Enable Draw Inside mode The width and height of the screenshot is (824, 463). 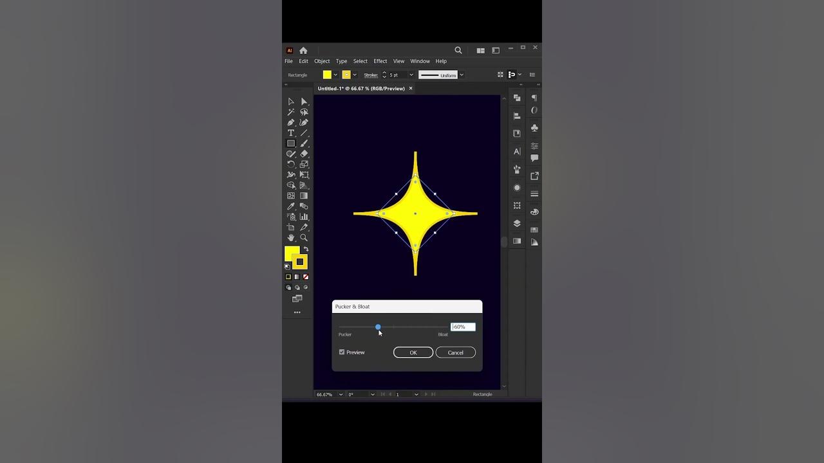coord(306,287)
